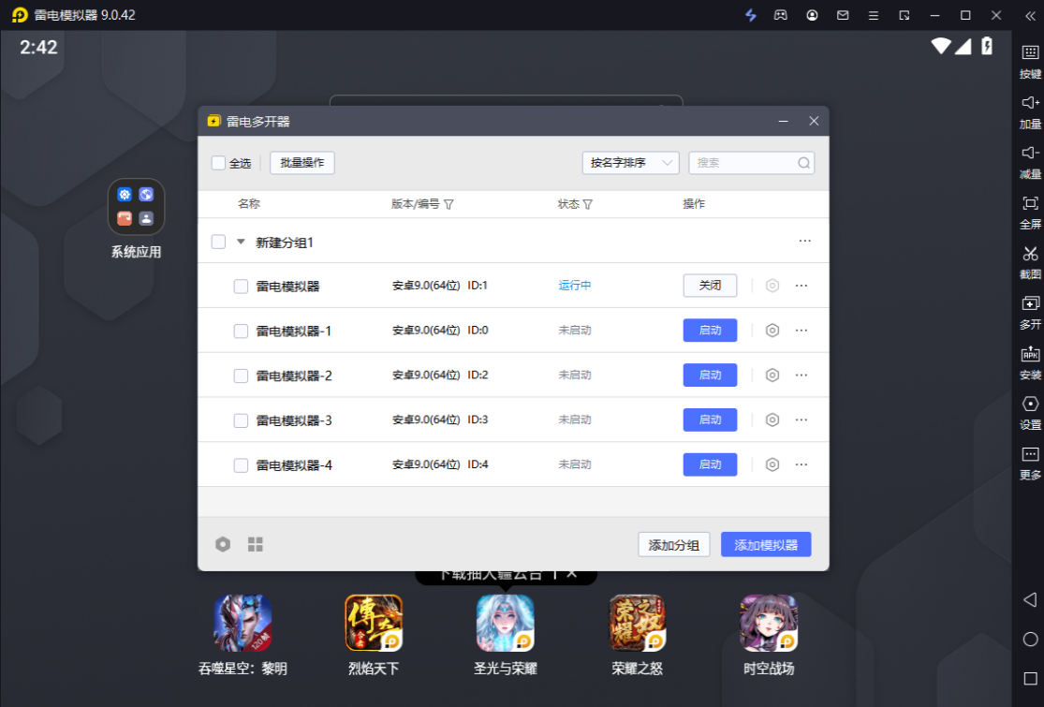Switch to grid view icon in multi-opener
This screenshot has height=707, width=1044.
tap(255, 544)
